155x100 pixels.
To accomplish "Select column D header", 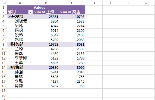I will [94, 3].
